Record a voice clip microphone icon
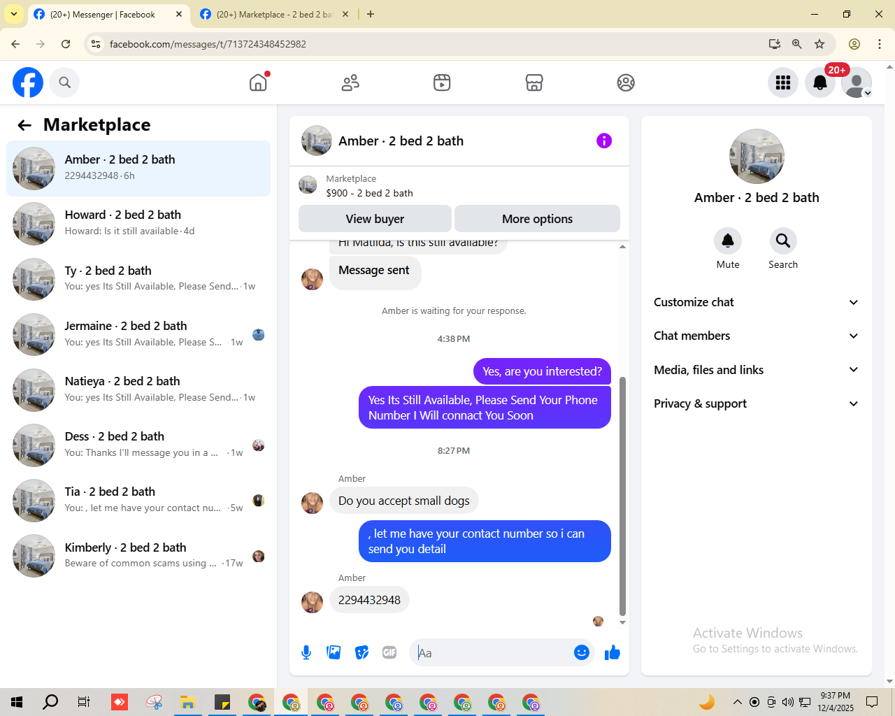 [x=306, y=652]
